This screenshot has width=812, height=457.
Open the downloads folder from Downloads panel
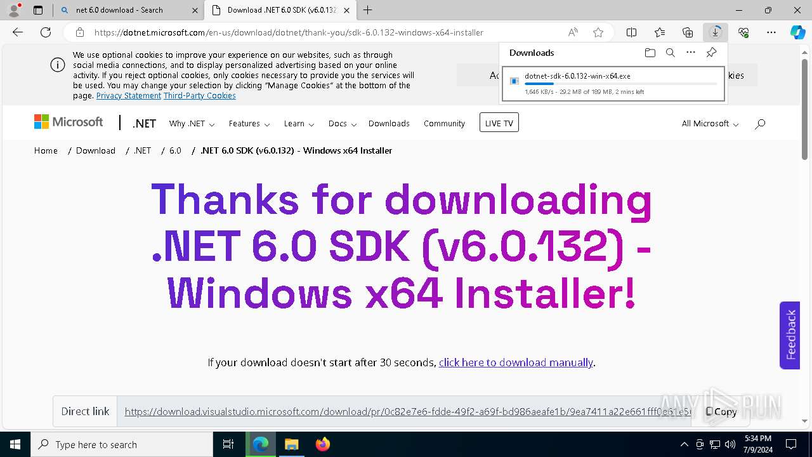pos(650,53)
